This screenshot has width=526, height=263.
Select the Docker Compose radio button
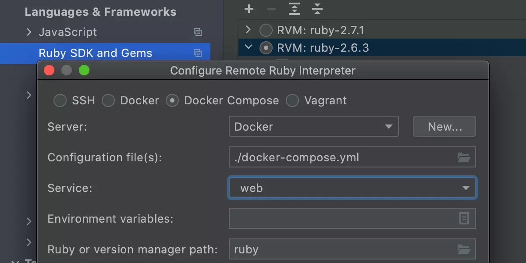(172, 100)
